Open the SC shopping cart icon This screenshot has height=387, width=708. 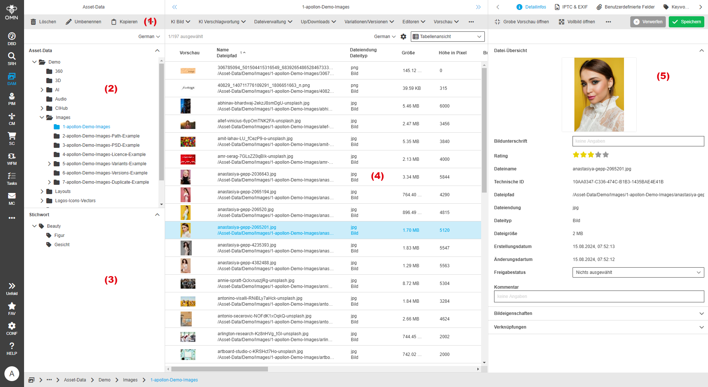click(x=12, y=139)
